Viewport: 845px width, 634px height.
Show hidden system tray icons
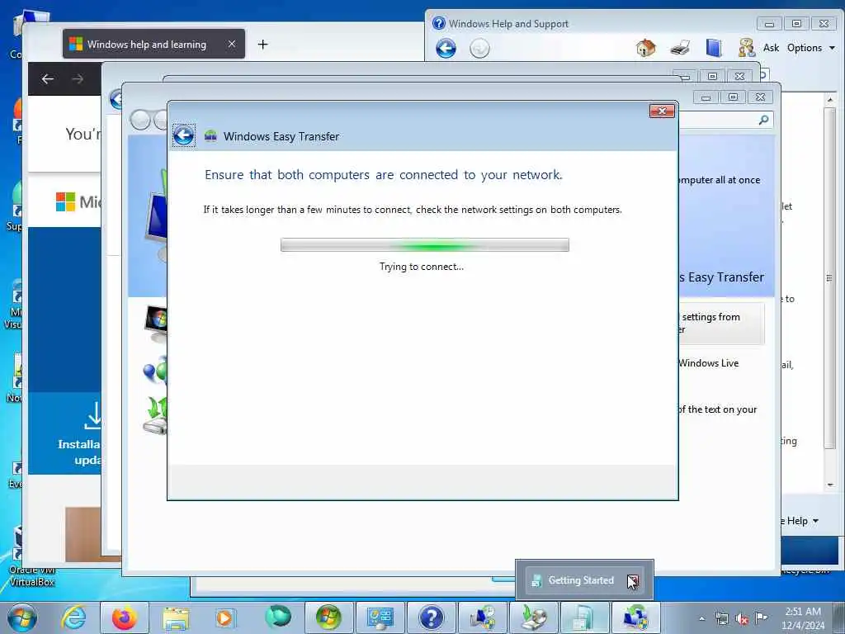[x=701, y=619]
